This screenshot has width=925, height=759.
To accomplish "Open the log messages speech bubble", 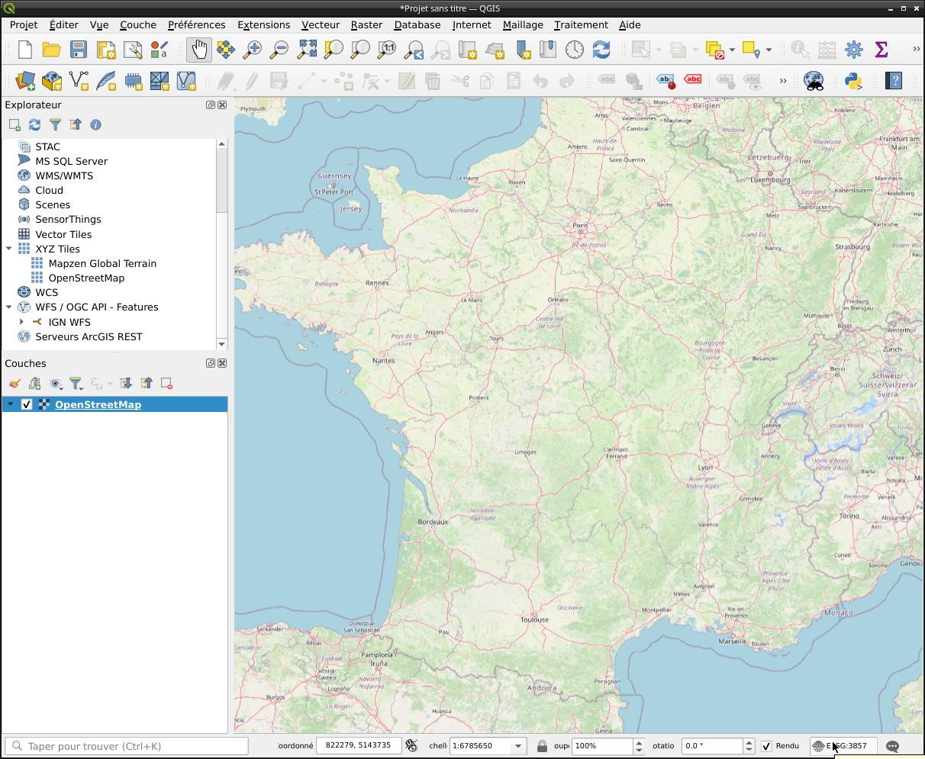I will 892,746.
